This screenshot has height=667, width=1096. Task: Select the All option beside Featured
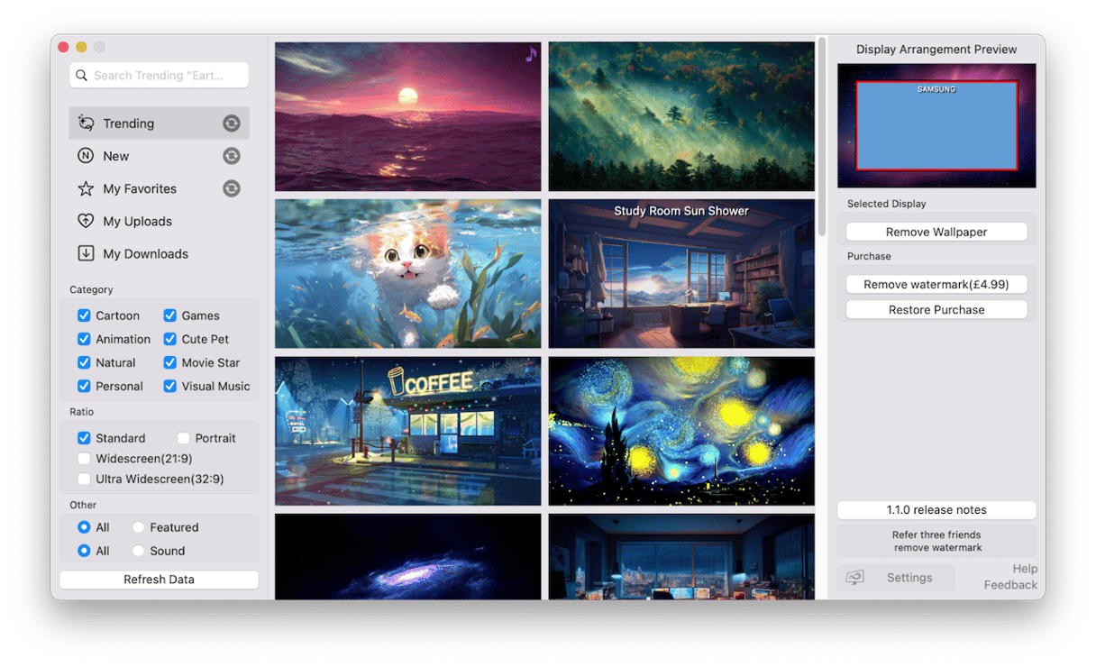[x=84, y=527]
